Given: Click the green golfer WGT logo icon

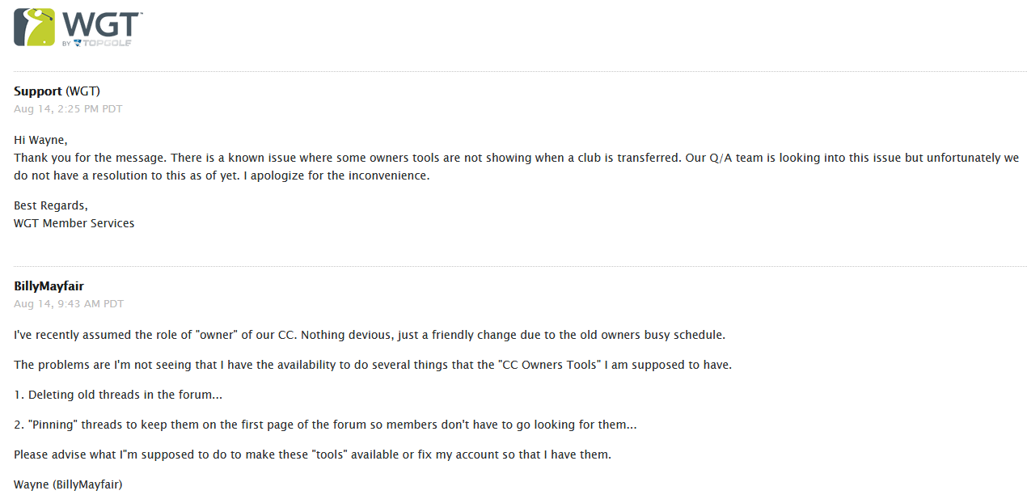Looking at the screenshot, I should [35, 27].
